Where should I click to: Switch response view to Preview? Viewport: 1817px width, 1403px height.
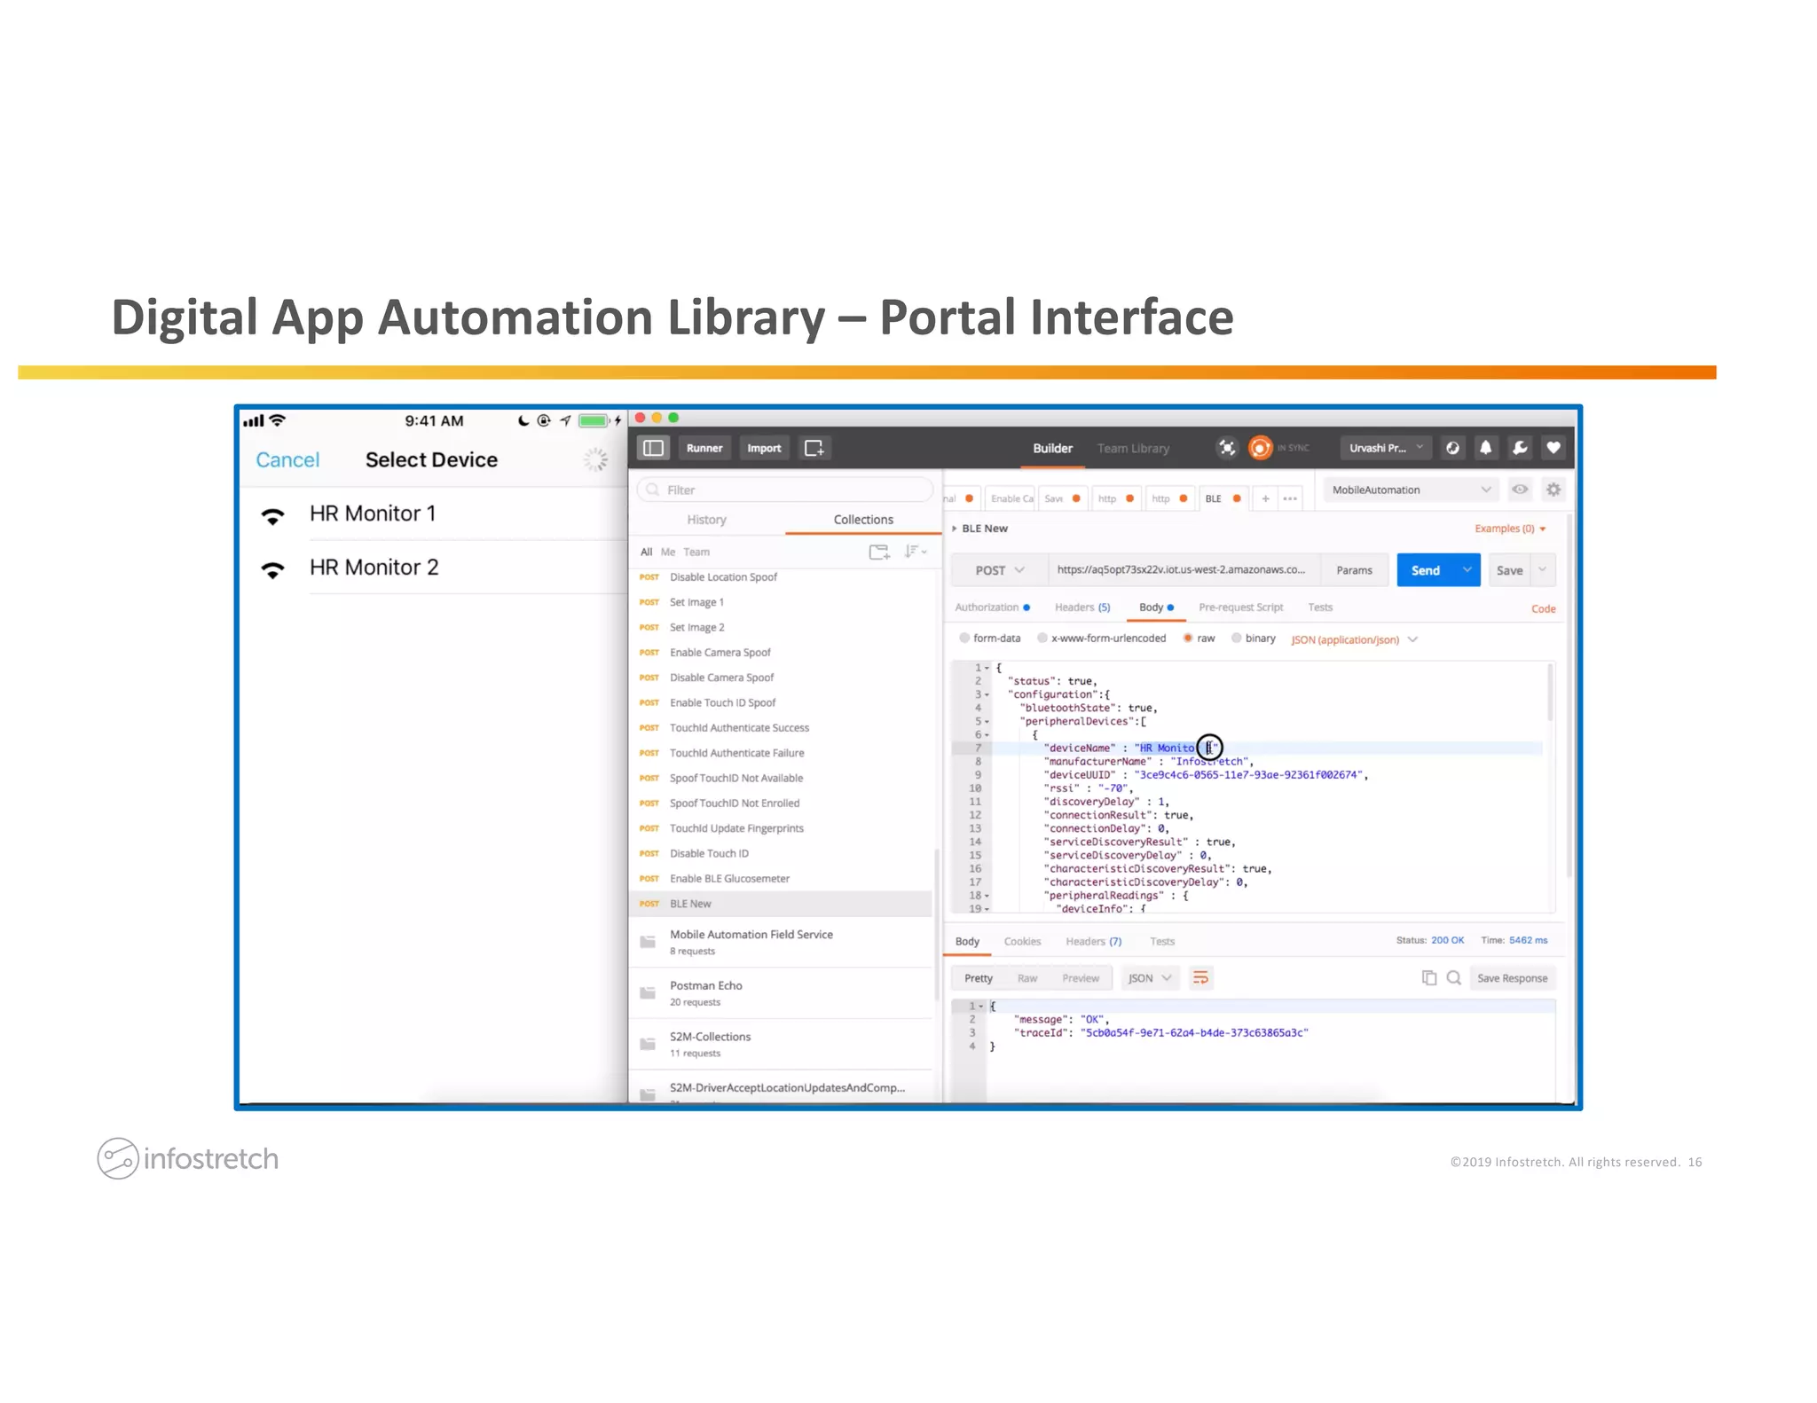(1080, 978)
